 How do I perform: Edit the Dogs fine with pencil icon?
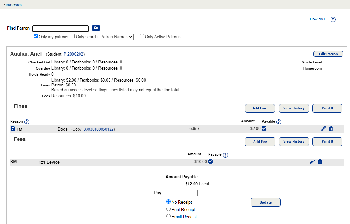(323, 129)
